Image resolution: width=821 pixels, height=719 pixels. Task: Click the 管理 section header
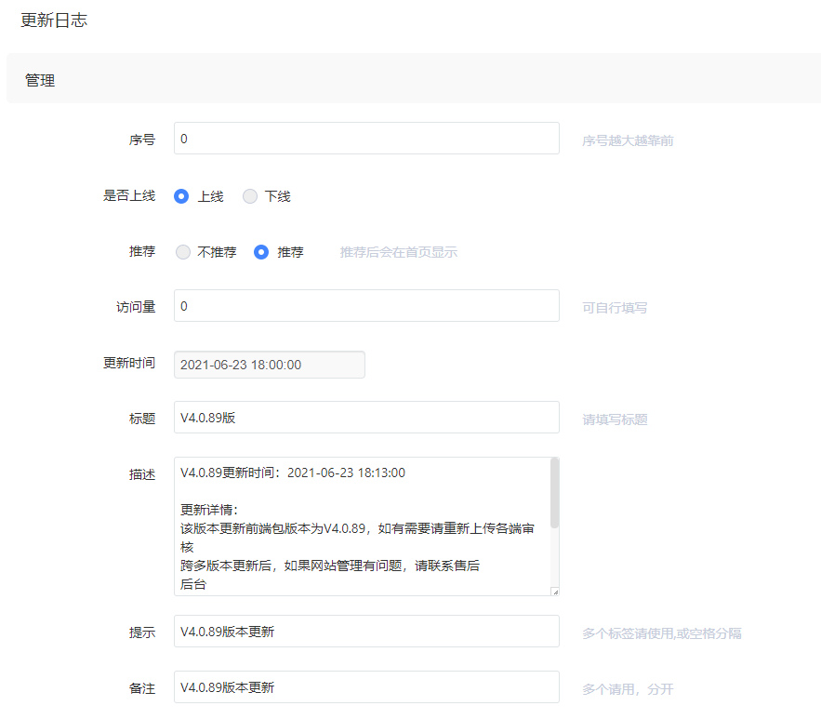coord(40,80)
